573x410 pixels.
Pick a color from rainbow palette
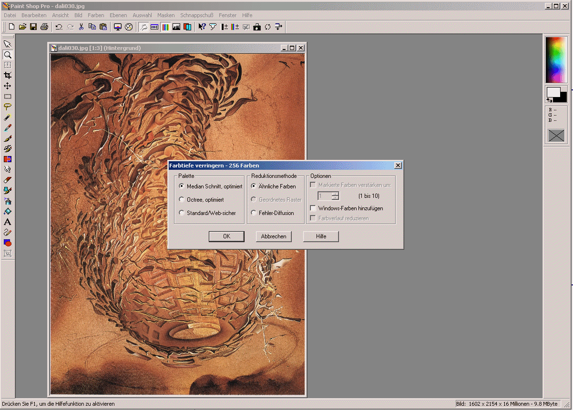[557, 60]
